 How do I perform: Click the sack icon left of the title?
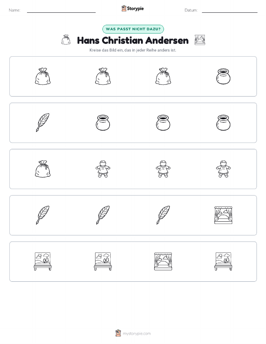(x=66, y=40)
